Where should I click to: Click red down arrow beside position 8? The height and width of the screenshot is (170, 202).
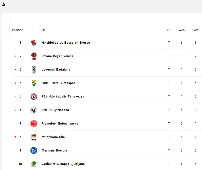pos(15,137)
